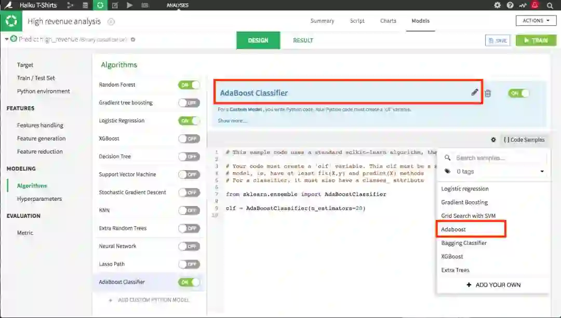This screenshot has height=318, width=561.
Task: Select Logistic regression code sample
Action: pos(465,189)
